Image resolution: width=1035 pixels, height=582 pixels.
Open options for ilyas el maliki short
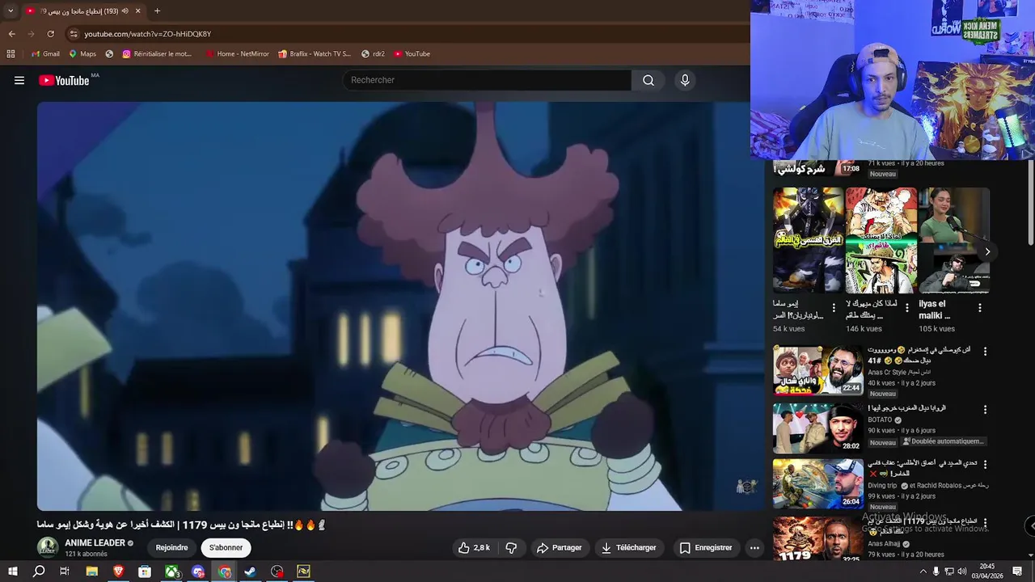tap(980, 308)
